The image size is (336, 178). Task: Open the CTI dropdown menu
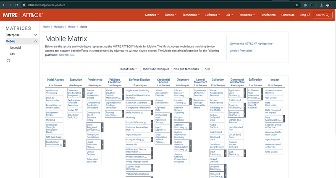(229, 15)
